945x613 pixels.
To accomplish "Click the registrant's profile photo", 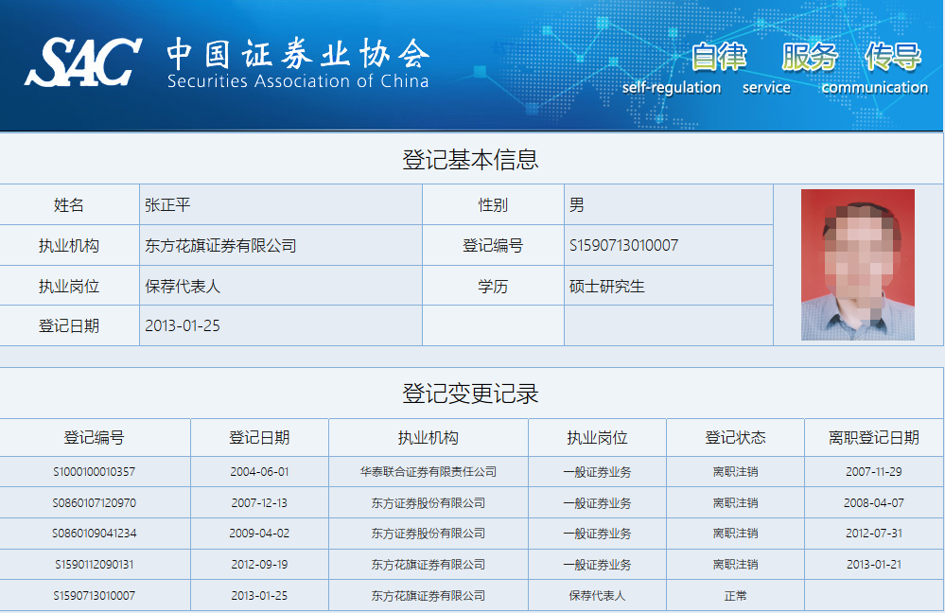I will point(857,265).
